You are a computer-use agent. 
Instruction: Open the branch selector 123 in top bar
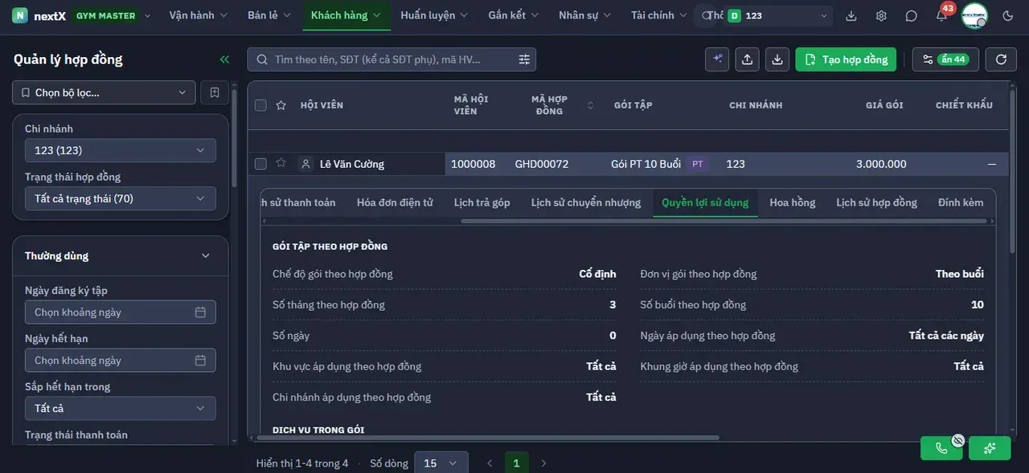coord(778,15)
